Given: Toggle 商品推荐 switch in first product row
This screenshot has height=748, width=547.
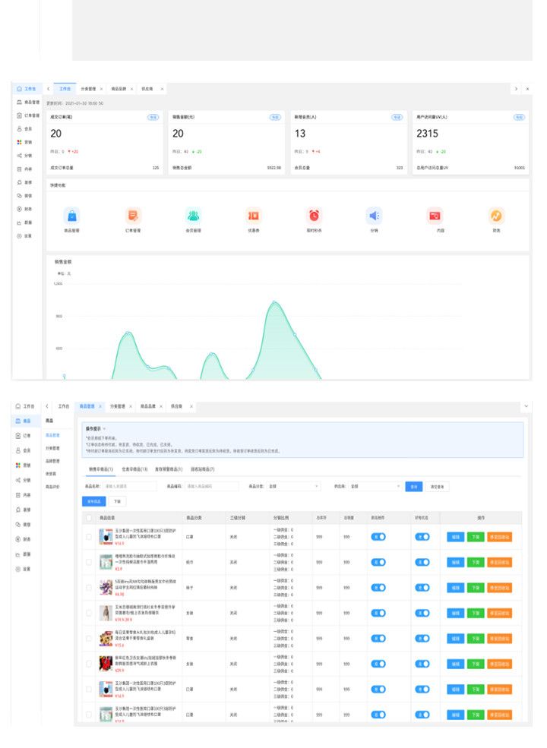Looking at the screenshot, I should (378, 537).
